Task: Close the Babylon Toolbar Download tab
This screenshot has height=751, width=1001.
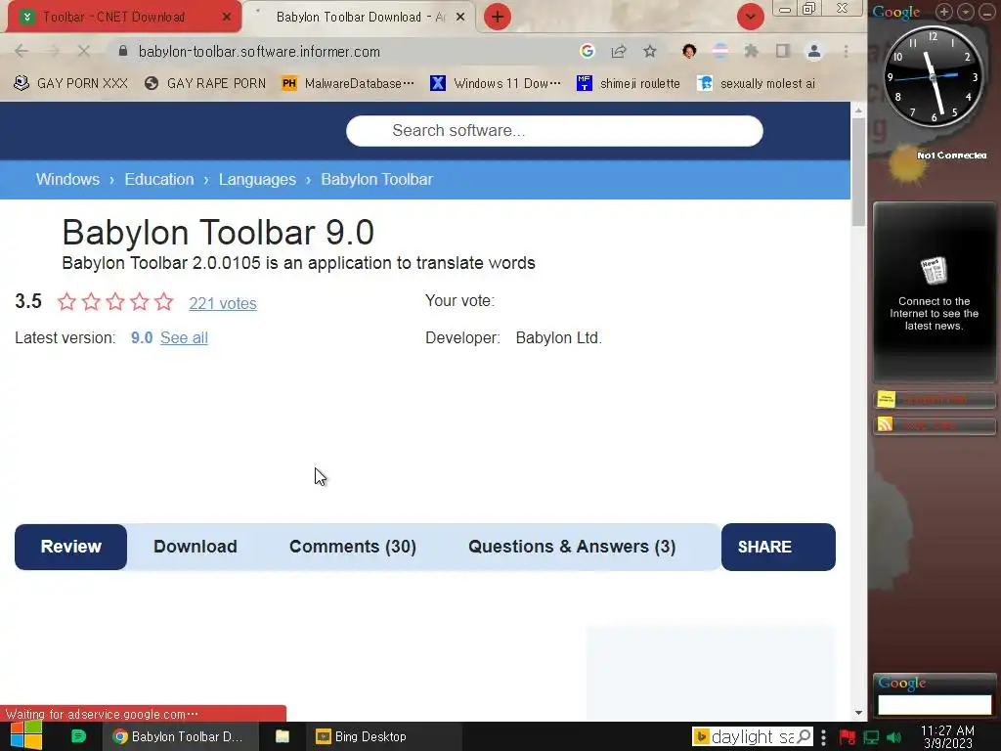Action: [x=459, y=18]
